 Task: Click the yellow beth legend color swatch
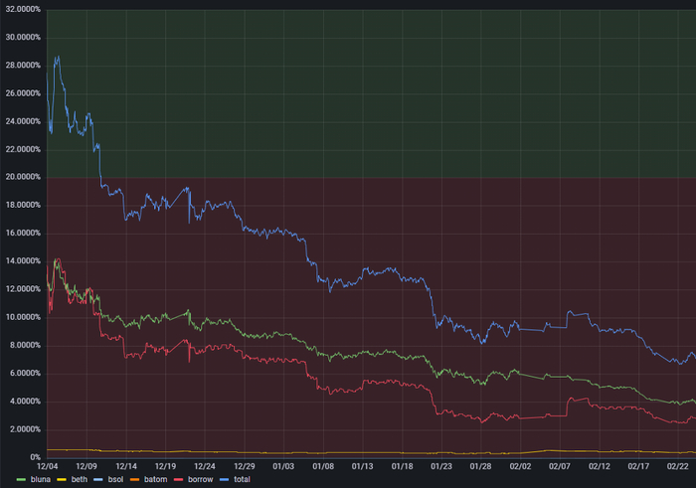click(63, 479)
